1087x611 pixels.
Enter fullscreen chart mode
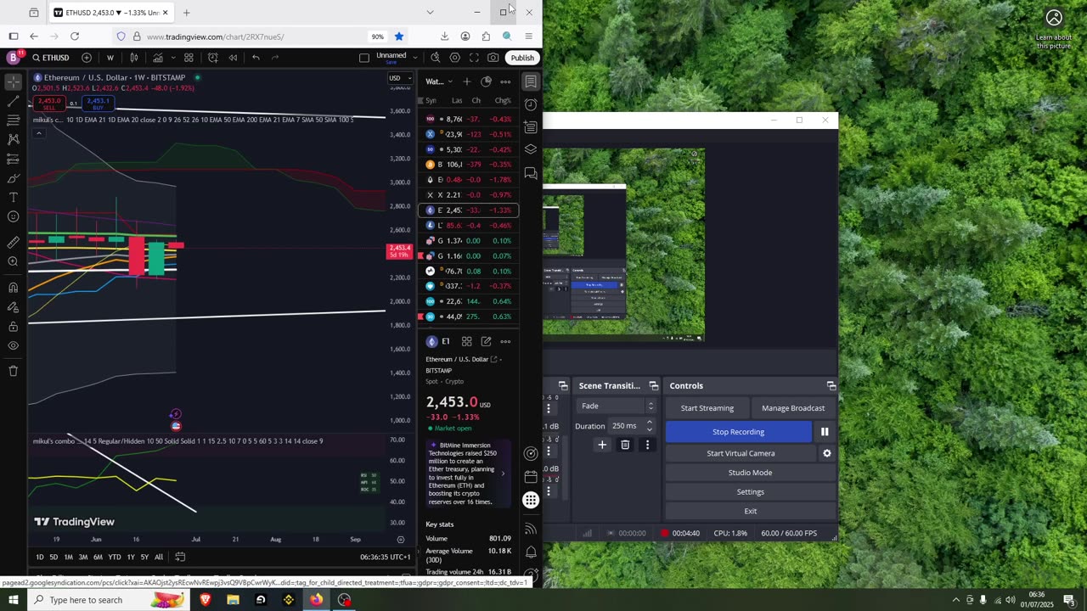pos(474,58)
